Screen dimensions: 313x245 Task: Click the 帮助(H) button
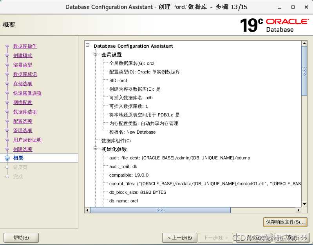21,238
